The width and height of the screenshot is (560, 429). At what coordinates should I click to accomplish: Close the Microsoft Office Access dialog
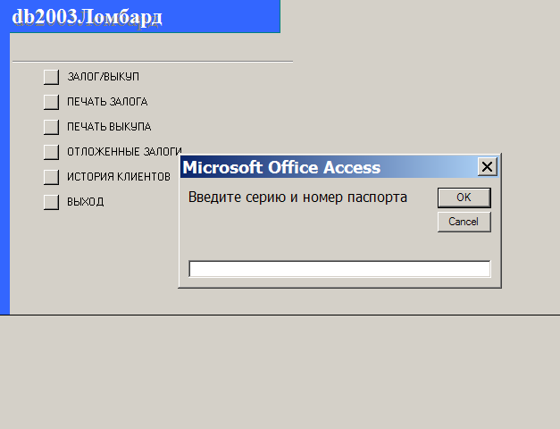coord(487,166)
